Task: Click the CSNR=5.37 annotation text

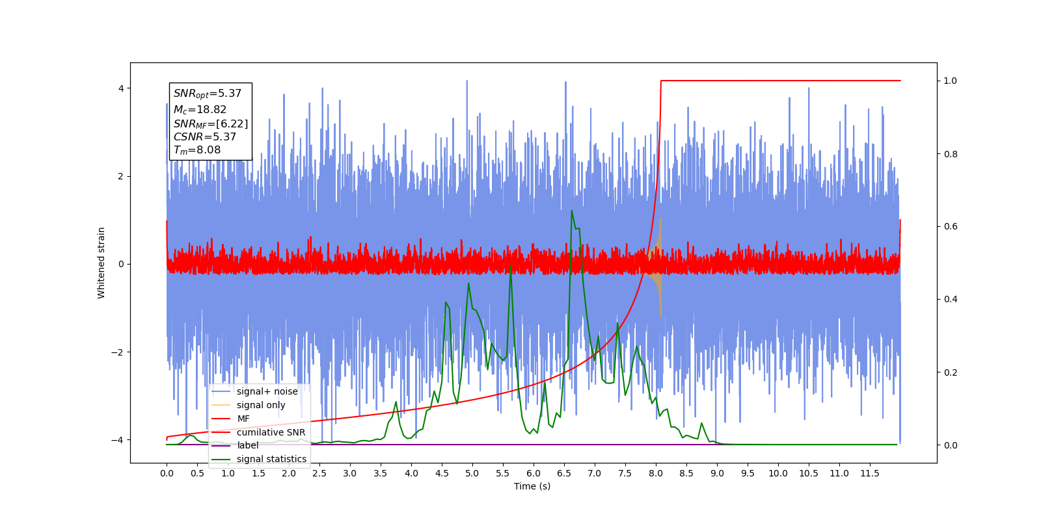Action: (205, 136)
